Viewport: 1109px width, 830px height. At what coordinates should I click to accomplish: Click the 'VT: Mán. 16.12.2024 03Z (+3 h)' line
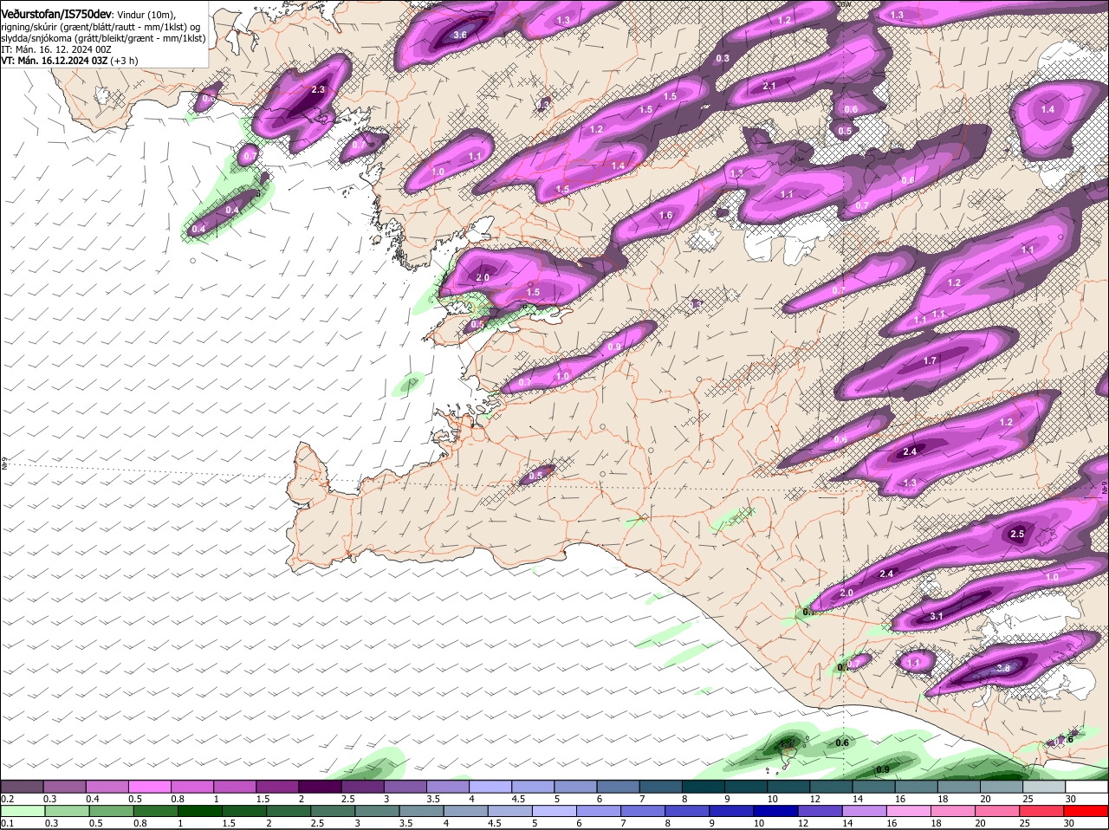(69, 61)
